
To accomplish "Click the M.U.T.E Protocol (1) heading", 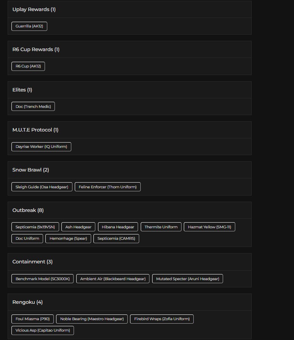I will tap(35, 130).
